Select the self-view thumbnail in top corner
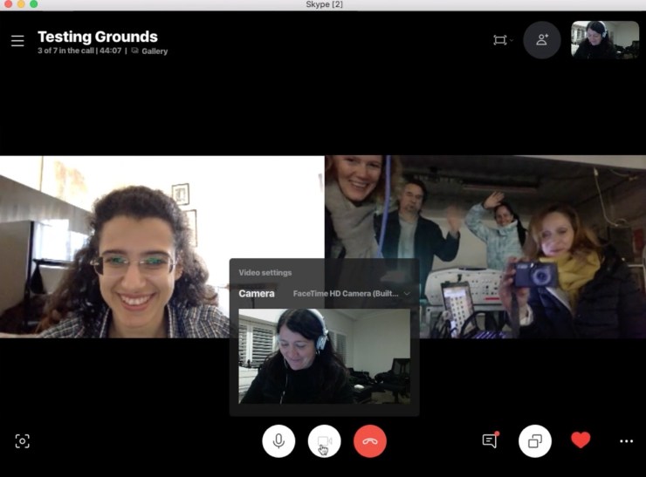 [x=605, y=40]
